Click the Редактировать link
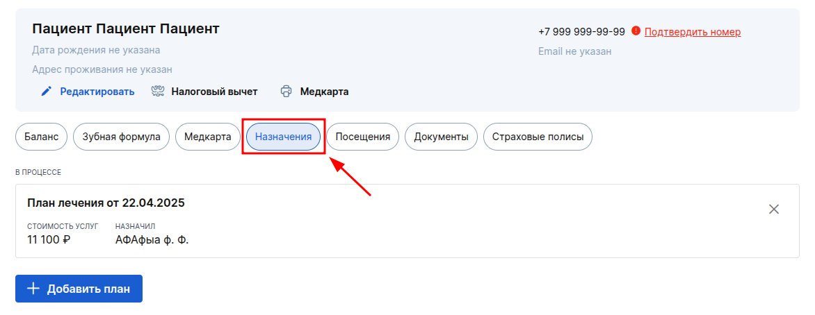The width and height of the screenshot is (815, 315). [97, 92]
